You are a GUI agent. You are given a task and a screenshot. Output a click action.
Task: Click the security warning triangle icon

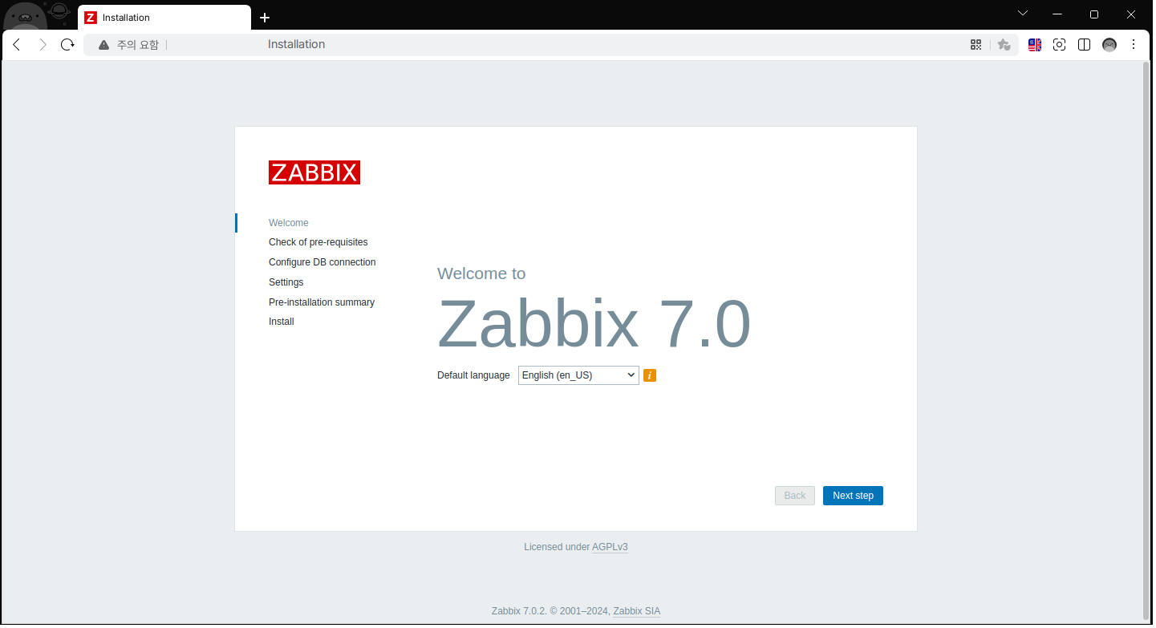[103, 45]
